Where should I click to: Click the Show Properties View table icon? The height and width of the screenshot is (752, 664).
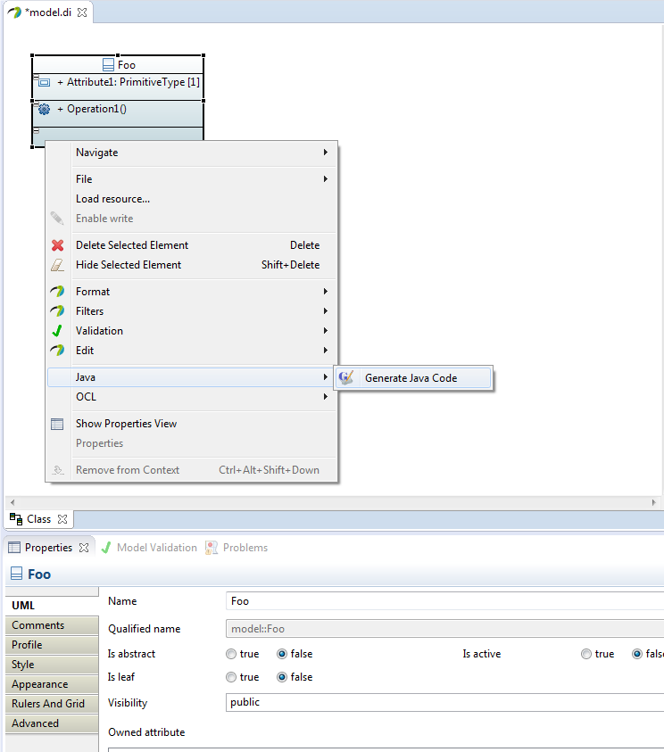click(57, 424)
